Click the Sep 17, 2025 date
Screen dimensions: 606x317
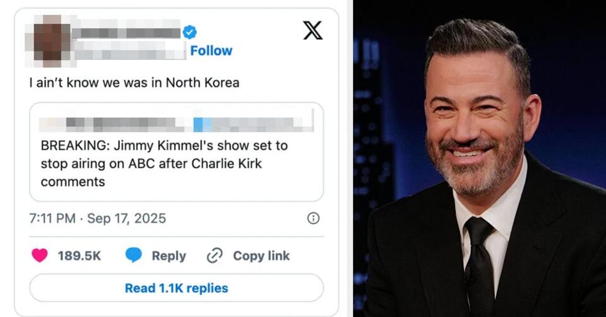[x=126, y=218]
